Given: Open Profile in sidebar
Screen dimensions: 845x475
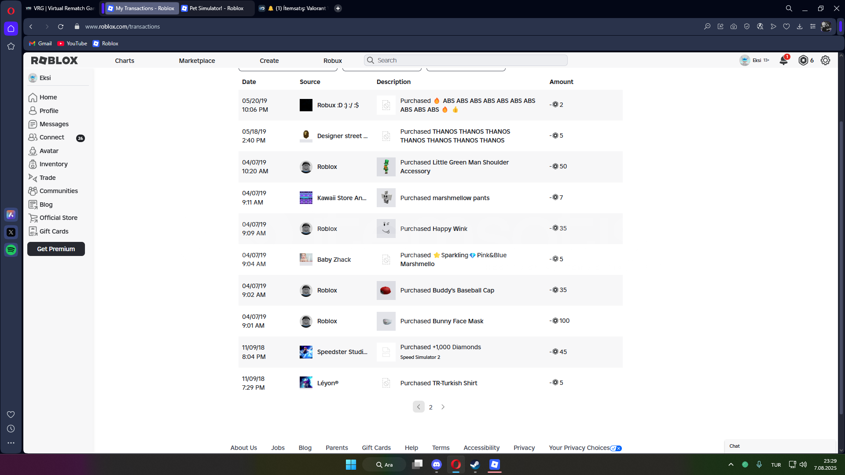Looking at the screenshot, I should coord(43,111).
